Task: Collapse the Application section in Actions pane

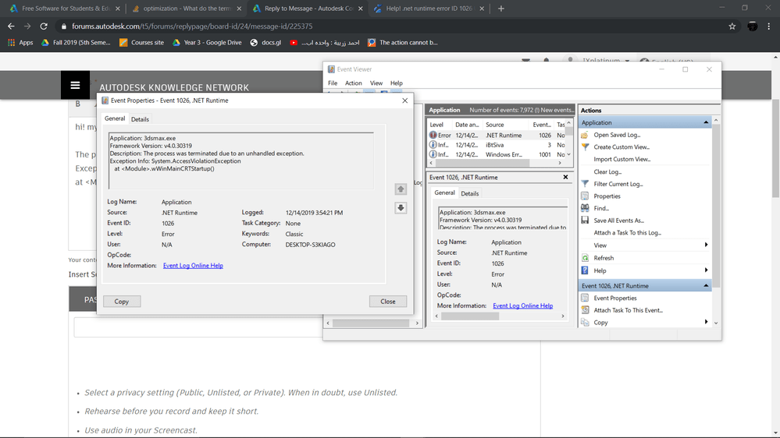Action: pyautogui.click(x=707, y=122)
